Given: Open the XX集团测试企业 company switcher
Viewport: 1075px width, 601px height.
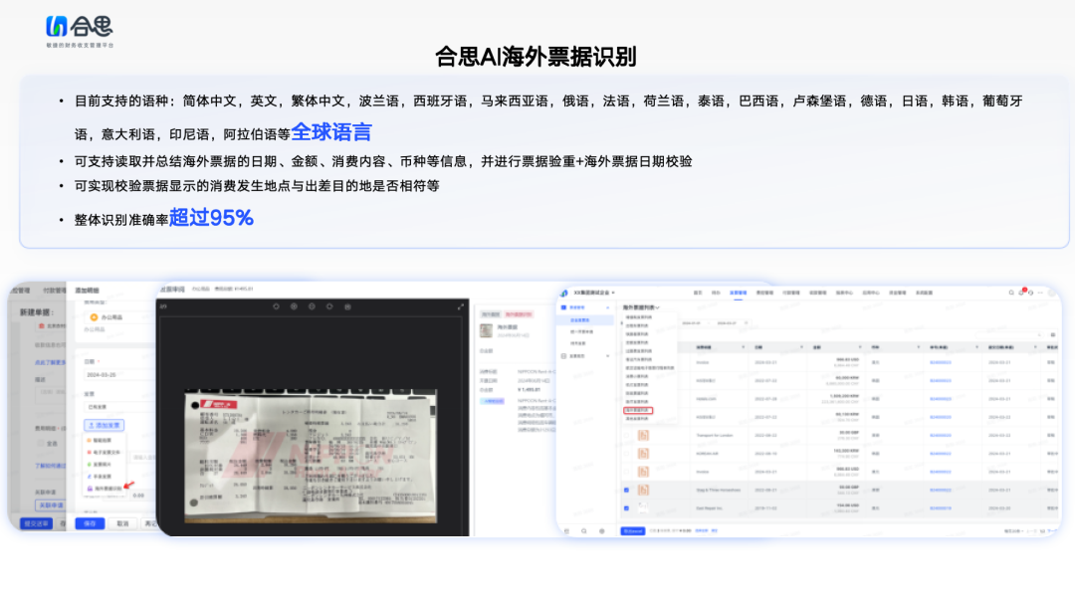Looking at the screenshot, I should click(593, 293).
